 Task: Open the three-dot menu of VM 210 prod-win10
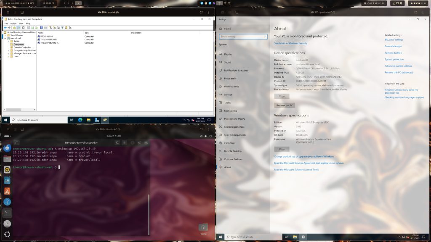(x=423, y=12)
